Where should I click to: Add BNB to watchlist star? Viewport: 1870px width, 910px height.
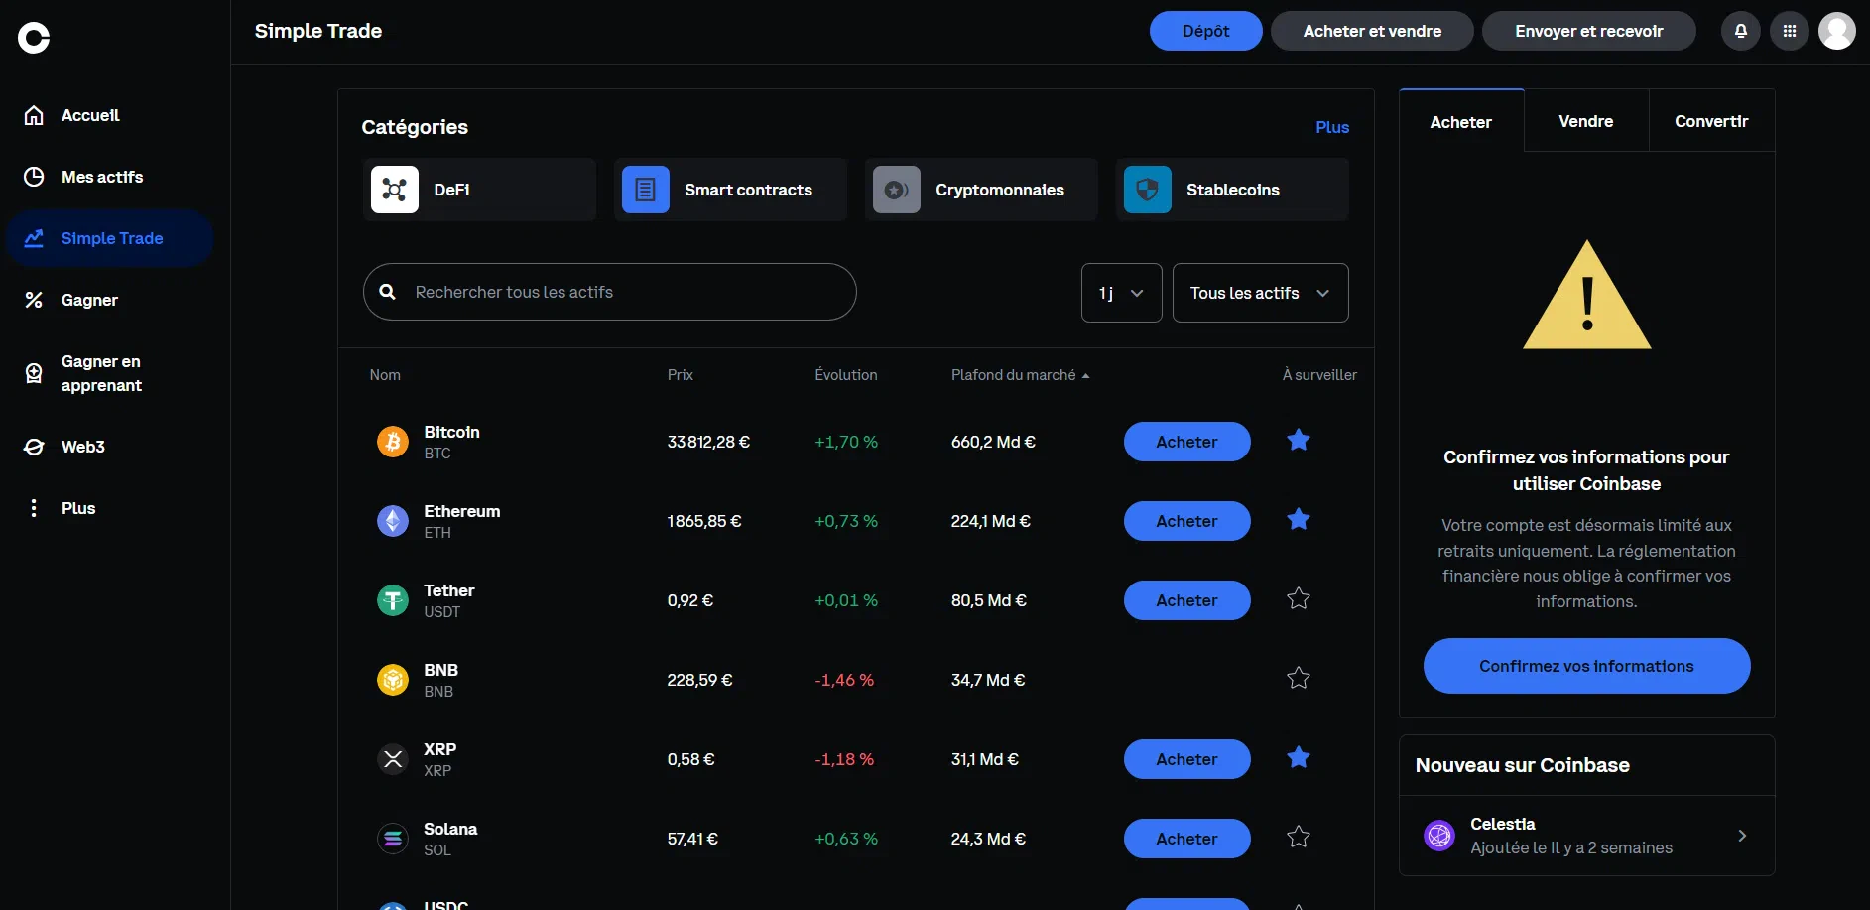(x=1299, y=678)
